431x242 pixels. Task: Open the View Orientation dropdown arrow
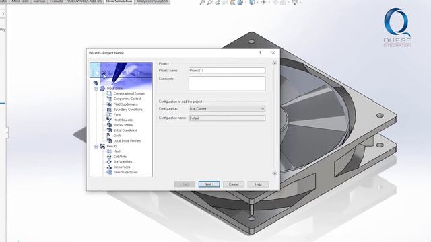[x=246, y=3]
